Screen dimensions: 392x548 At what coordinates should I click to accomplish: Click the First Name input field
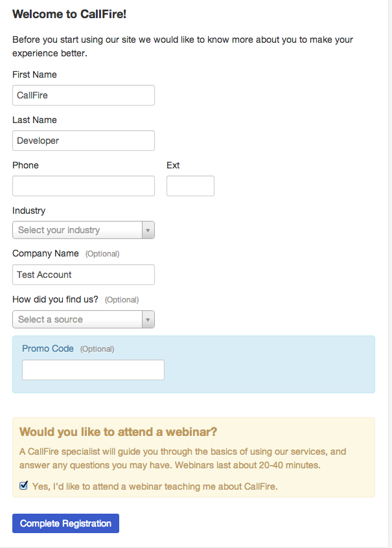83,95
